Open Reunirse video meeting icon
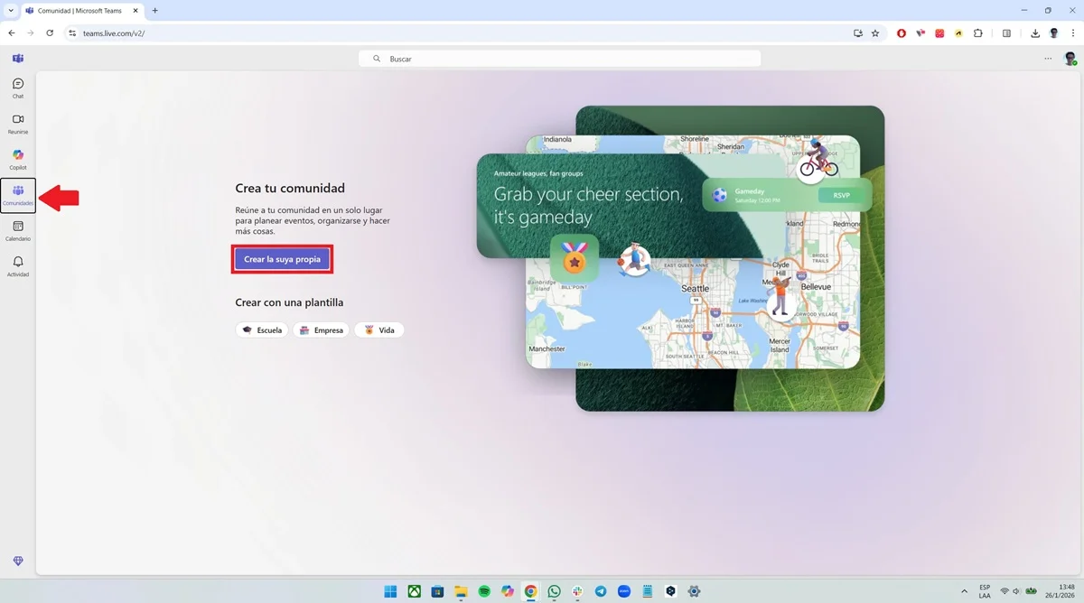Viewport: 1084px width, 603px height. click(x=18, y=124)
